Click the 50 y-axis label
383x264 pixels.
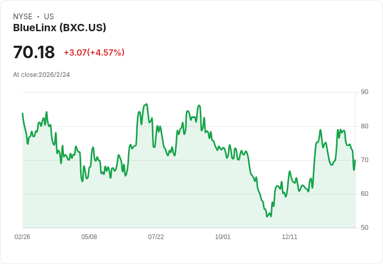coord(365,228)
